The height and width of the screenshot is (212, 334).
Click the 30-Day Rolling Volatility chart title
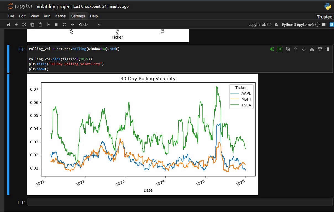148,79
